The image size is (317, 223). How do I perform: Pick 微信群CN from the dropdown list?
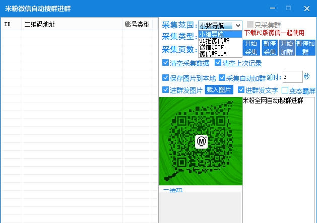pyautogui.click(x=220, y=47)
